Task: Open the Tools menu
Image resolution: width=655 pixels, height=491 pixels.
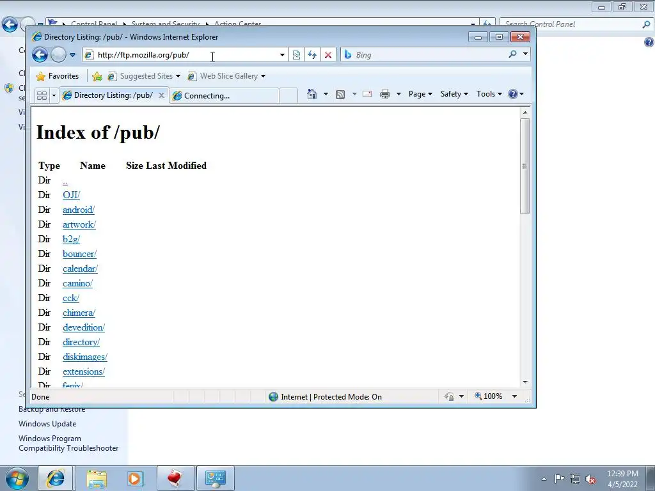Action: point(489,94)
